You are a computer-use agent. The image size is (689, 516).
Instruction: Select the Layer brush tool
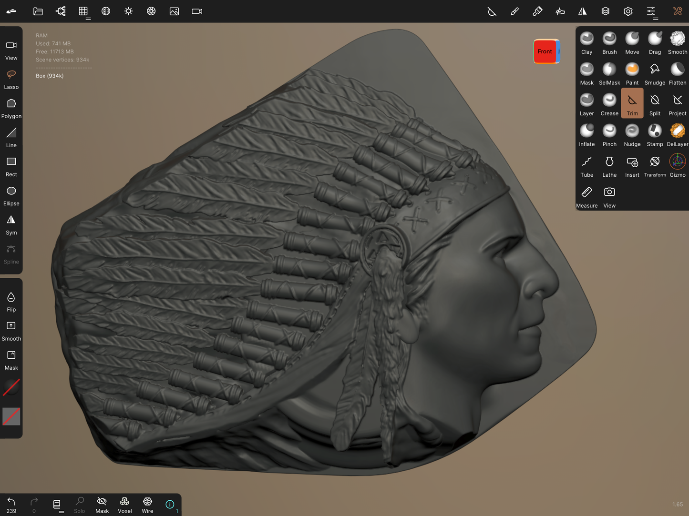coord(586,104)
